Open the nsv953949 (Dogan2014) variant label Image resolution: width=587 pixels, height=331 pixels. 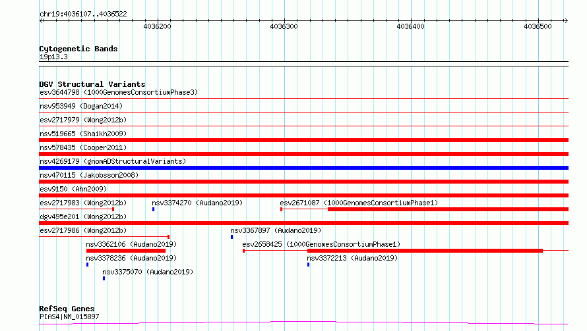81,106
